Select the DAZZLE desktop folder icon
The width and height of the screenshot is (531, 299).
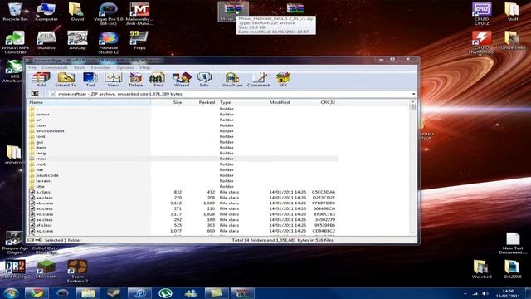pyautogui.click(x=513, y=269)
